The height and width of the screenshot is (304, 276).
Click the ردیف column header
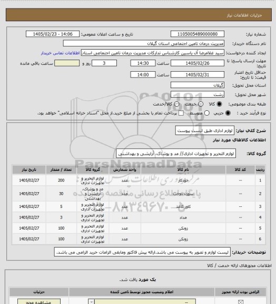[x=260, y=169]
